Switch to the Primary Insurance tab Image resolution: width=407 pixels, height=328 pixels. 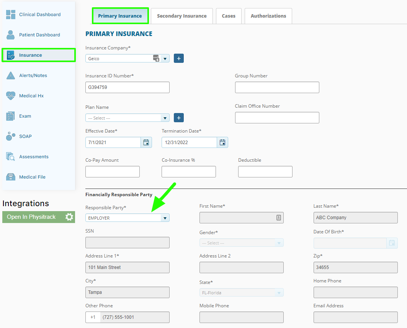(120, 16)
